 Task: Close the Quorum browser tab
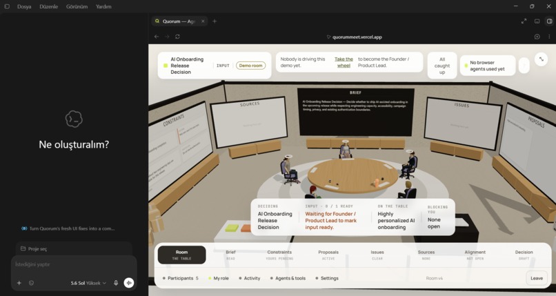tap(203, 21)
